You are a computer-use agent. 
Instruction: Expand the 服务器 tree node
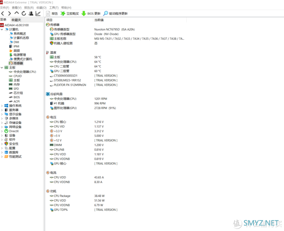2,110
